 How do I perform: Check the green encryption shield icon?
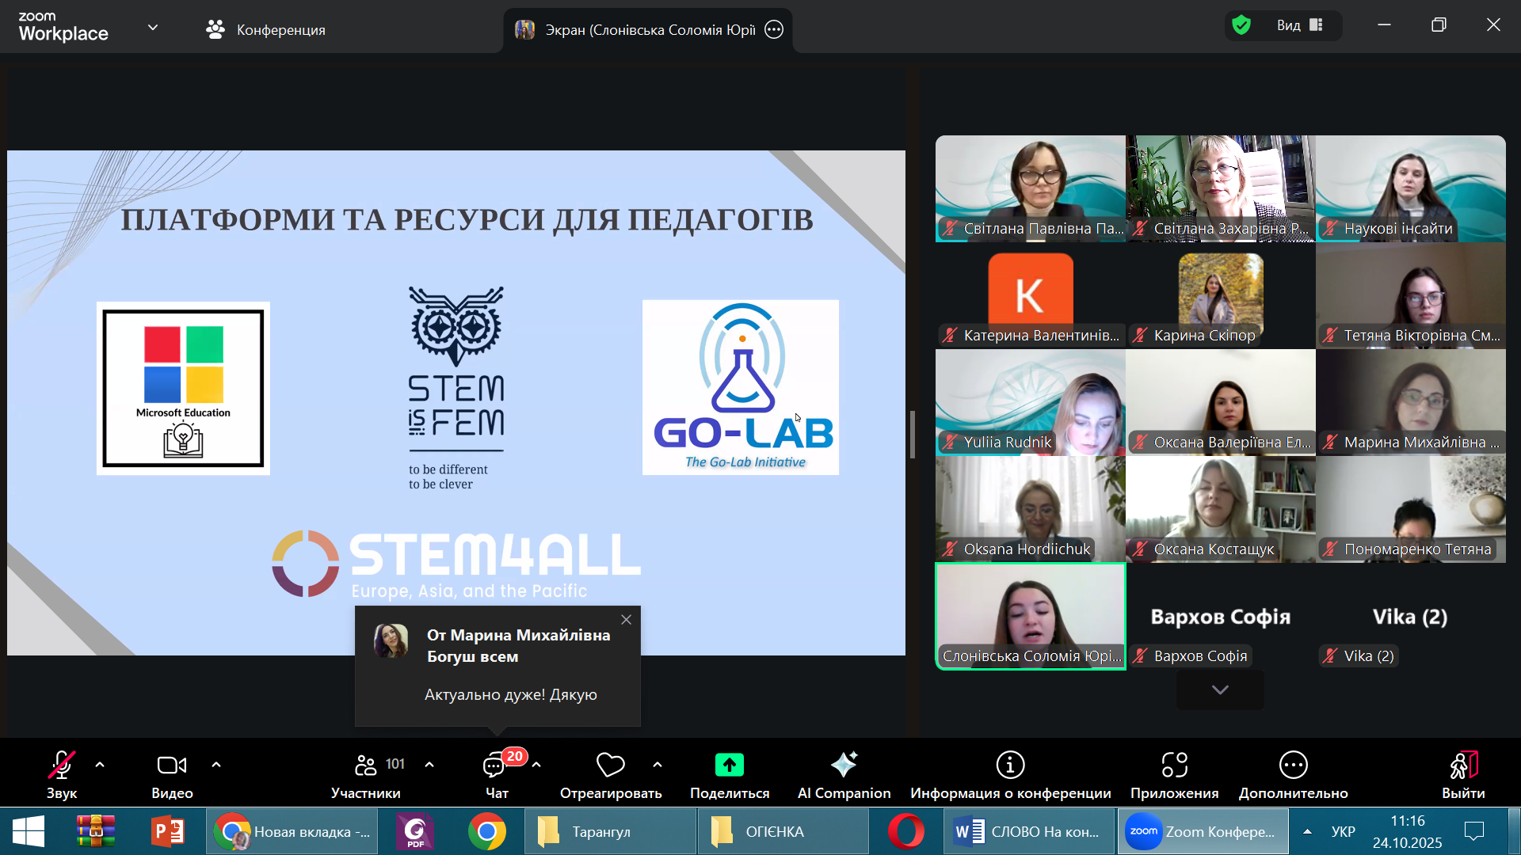click(1241, 25)
